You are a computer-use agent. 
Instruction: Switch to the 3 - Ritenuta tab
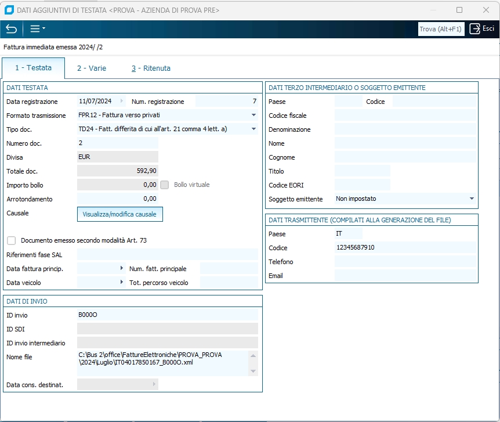pos(151,68)
